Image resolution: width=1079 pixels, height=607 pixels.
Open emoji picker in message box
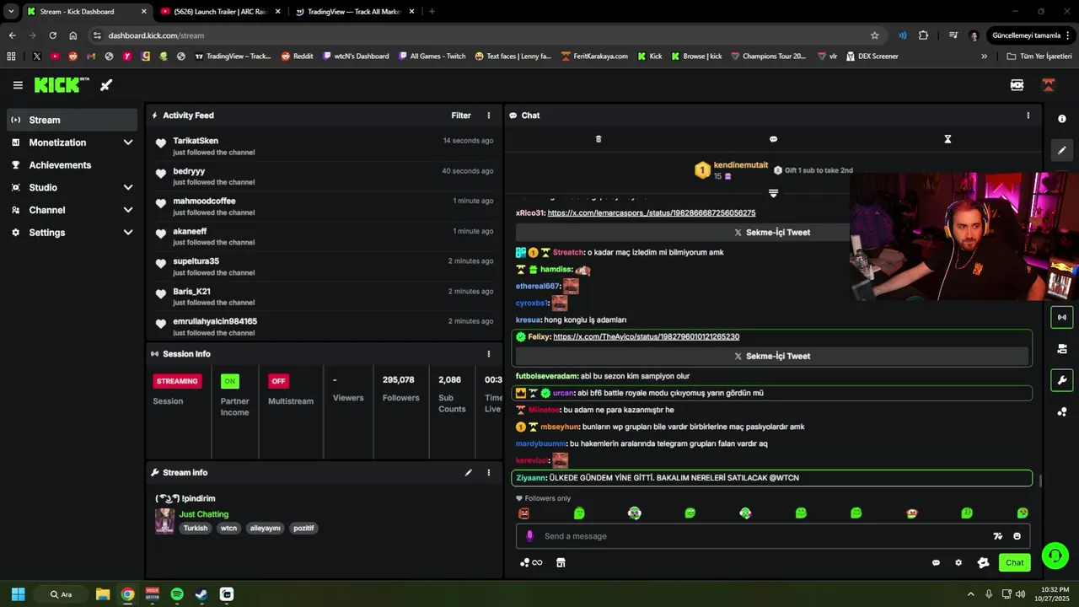click(x=1017, y=536)
